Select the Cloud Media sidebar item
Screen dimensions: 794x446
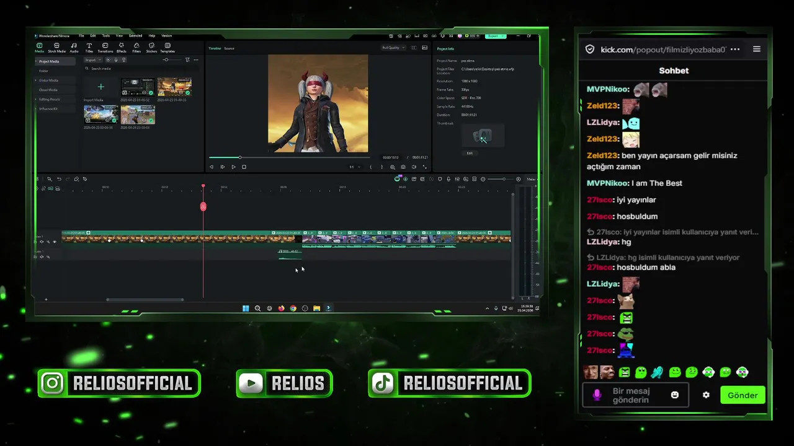[x=48, y=90]
